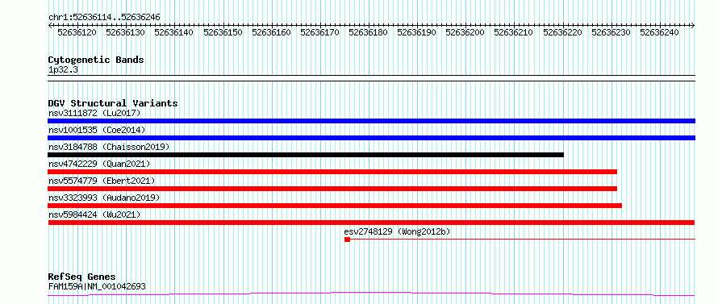The height and width of the screenshot is (304, 718).
Task: Click the Cytogenetic Bands track title
Action: (x=96, y=60)
